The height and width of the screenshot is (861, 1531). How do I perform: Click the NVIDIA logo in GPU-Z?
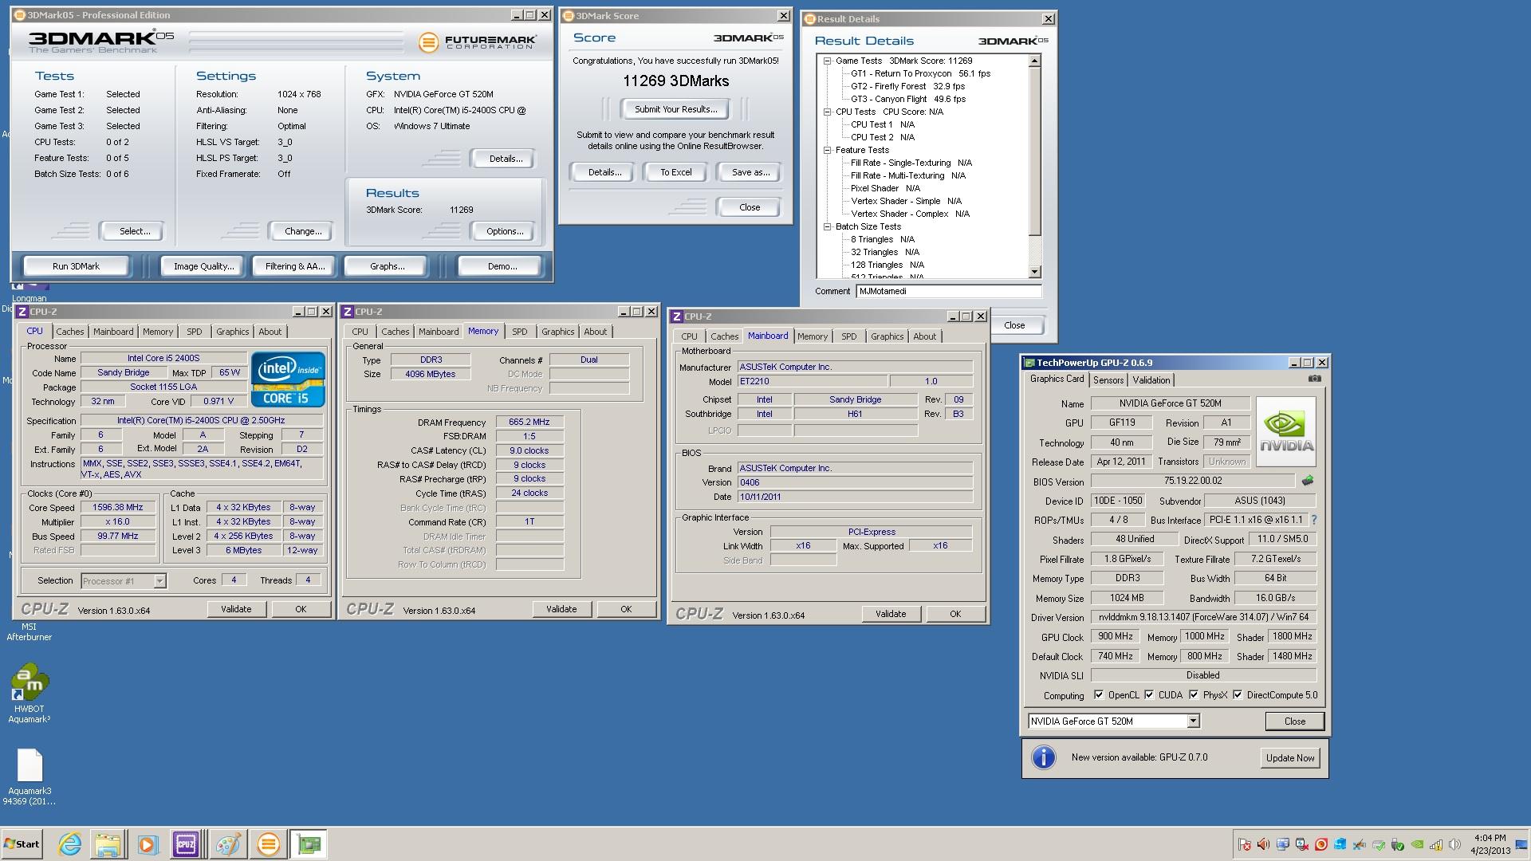click(x=1285, y=431)
